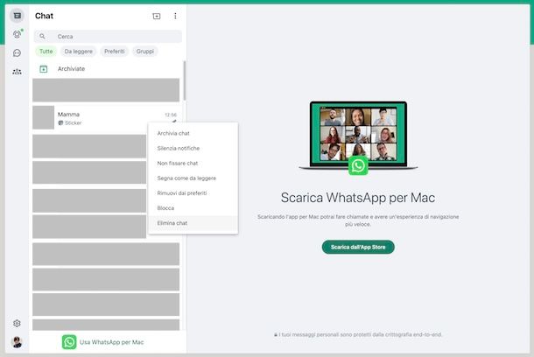Open the Settings gear icon
This screenshot has width=534, height=357.
[17, 323]
